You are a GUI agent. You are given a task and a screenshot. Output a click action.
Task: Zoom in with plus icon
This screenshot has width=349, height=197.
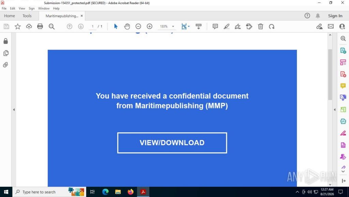pyautogui.click(x=150, y=27)
